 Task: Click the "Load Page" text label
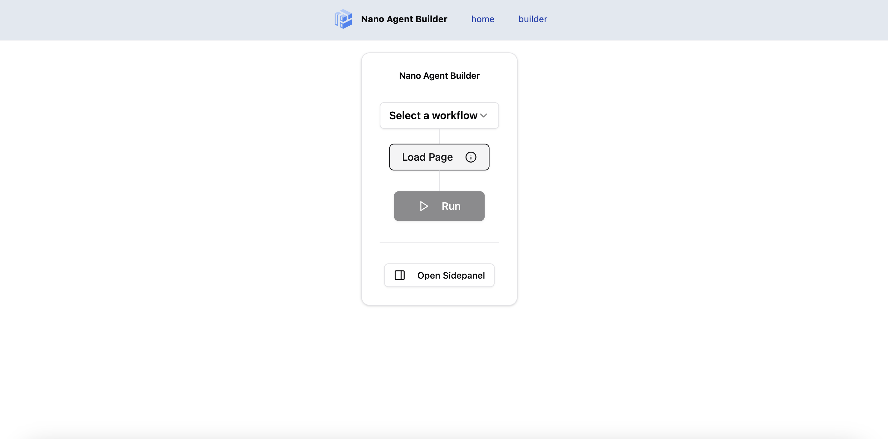(427, 157)
